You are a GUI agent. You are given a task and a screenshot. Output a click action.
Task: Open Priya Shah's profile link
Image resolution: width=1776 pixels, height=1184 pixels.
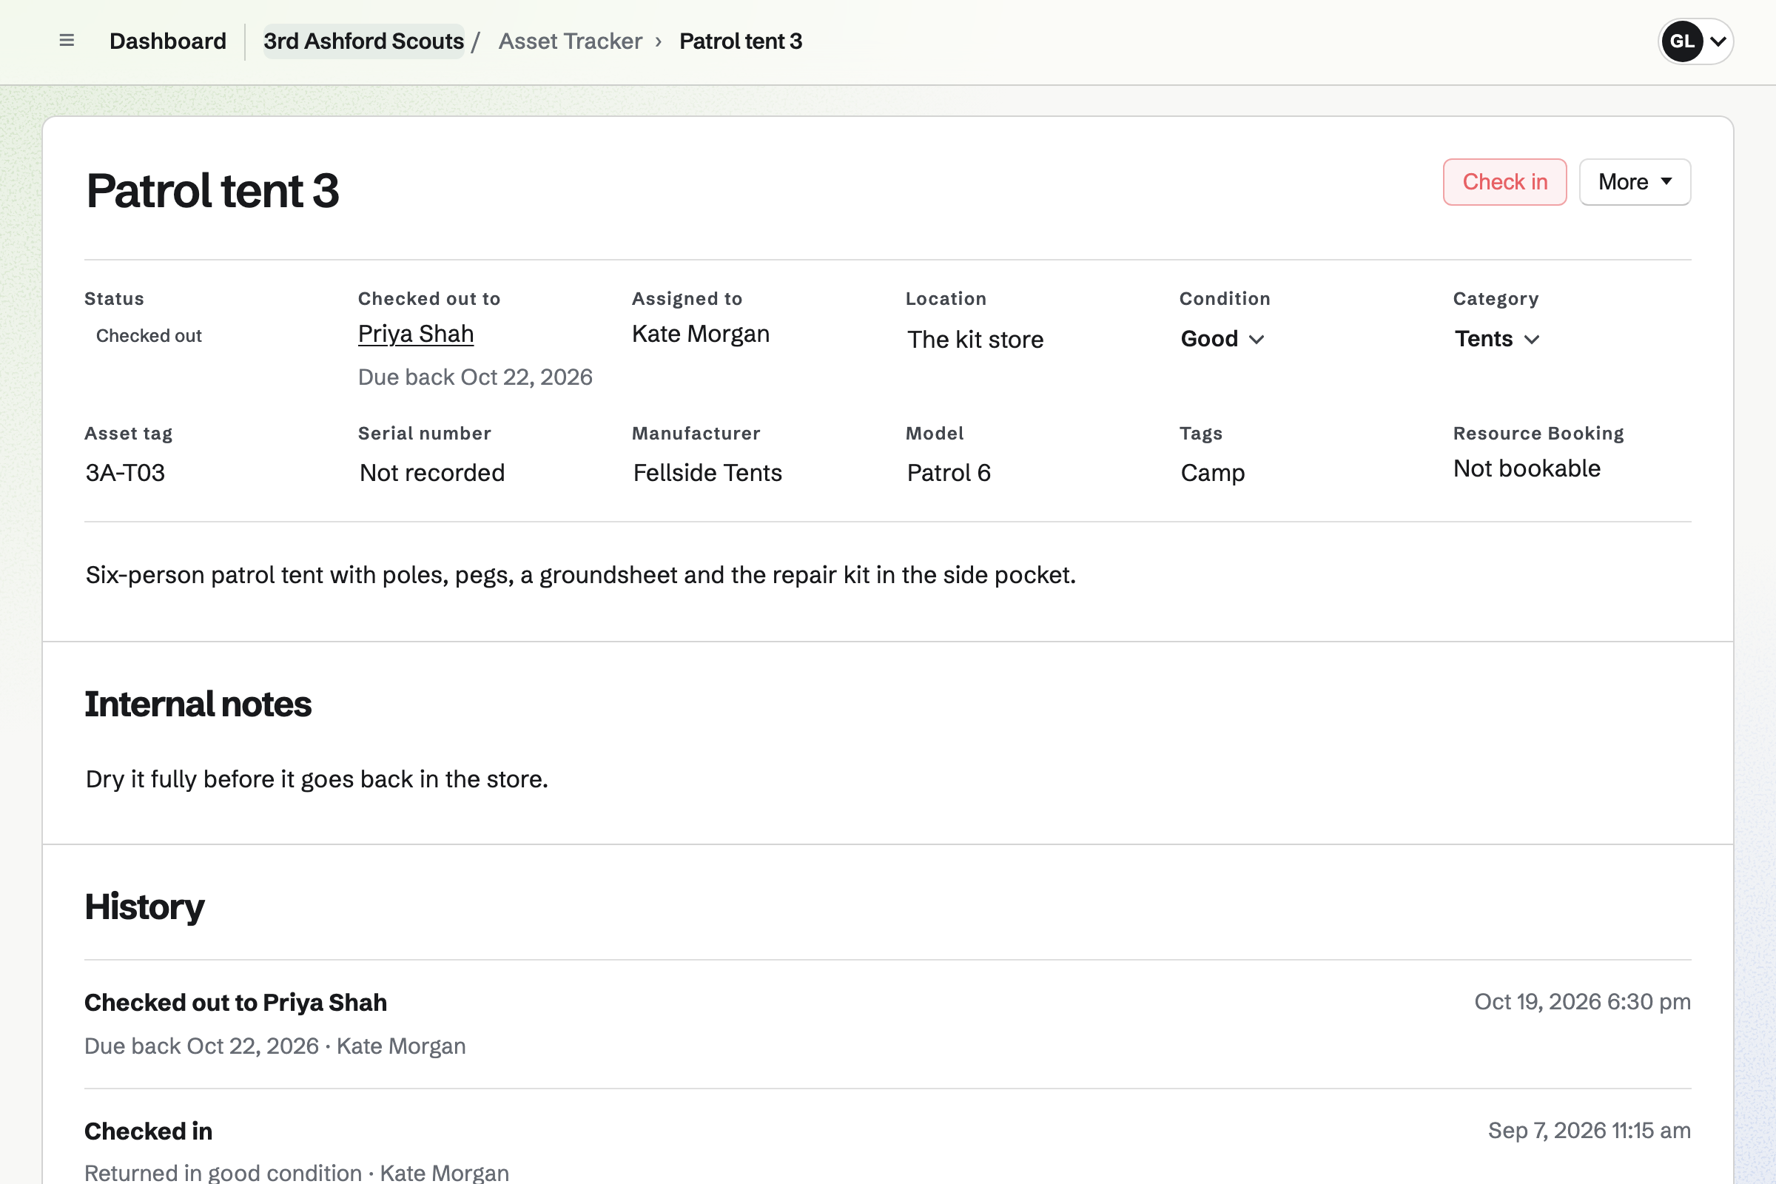(416, 334)
